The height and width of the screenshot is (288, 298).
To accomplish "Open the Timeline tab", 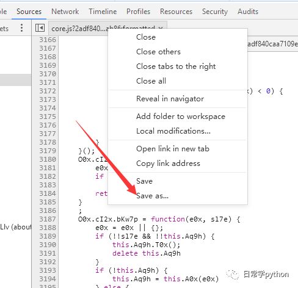I will pyautogui.click(x=103, y=12).
